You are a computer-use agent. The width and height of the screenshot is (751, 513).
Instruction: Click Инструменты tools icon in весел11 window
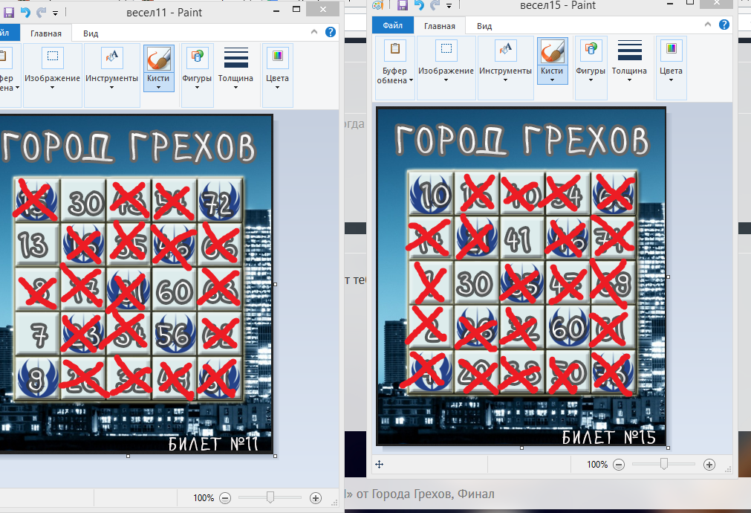(x=111, y=59)
